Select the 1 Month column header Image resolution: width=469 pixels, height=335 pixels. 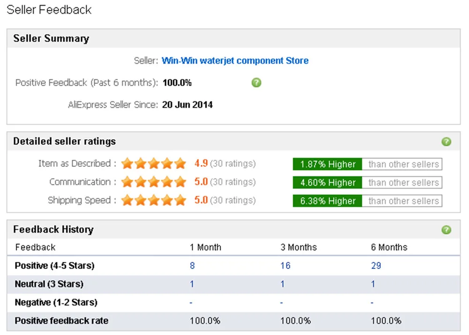205,247
